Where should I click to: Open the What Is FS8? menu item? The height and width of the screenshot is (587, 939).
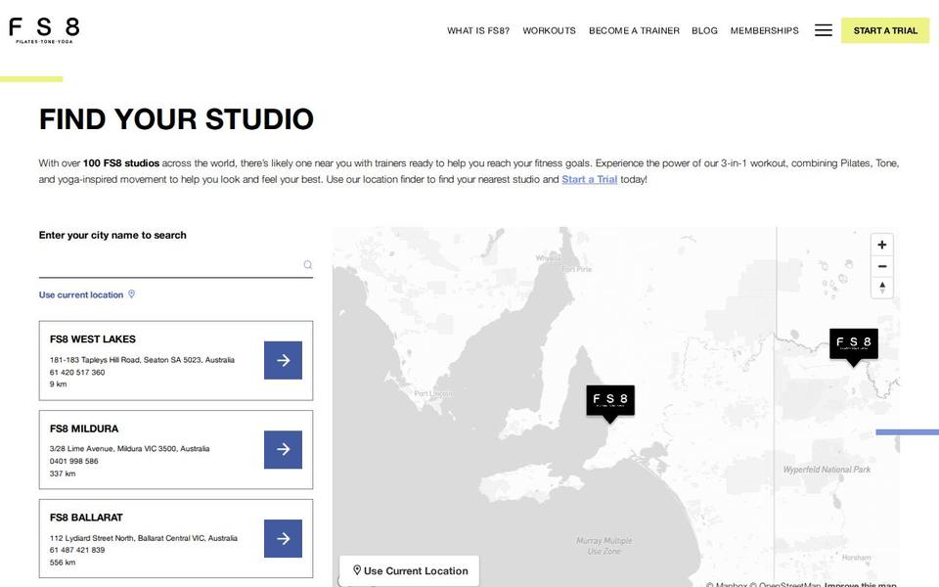[478, 30]
